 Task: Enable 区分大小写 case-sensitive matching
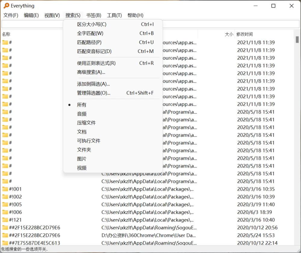tap(92, 24)
